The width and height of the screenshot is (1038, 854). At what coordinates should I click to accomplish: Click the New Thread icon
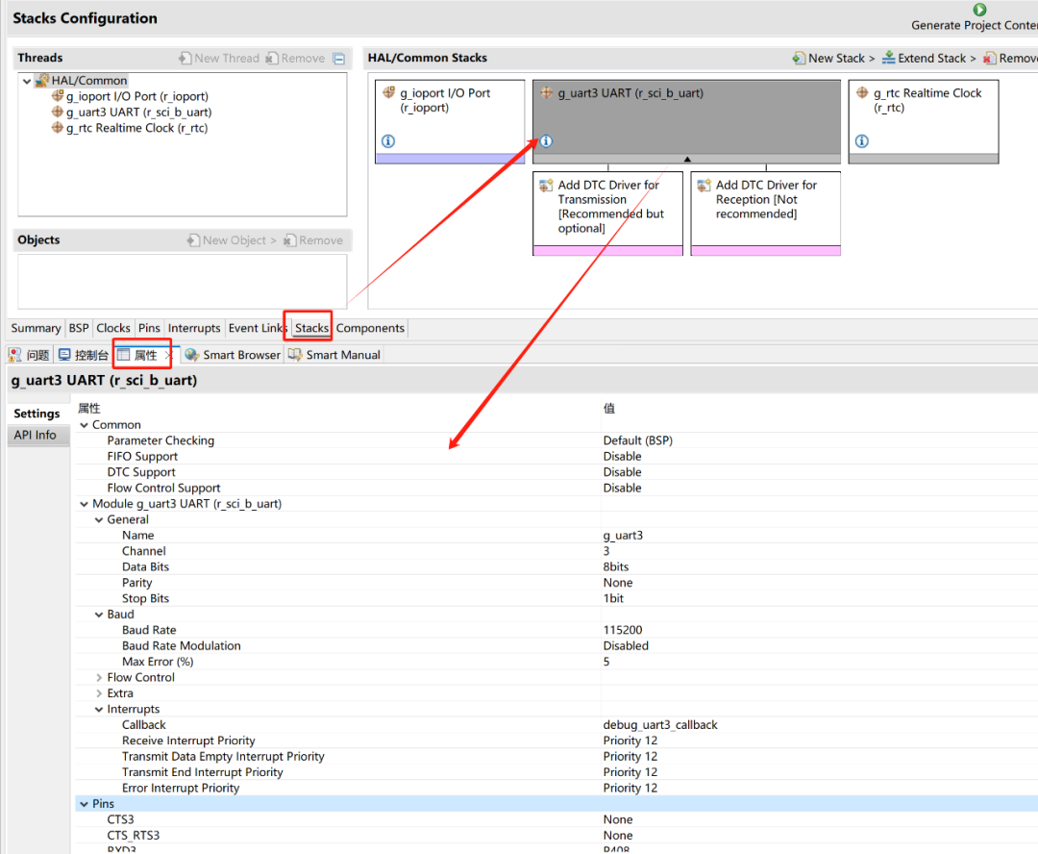(185, 59)
